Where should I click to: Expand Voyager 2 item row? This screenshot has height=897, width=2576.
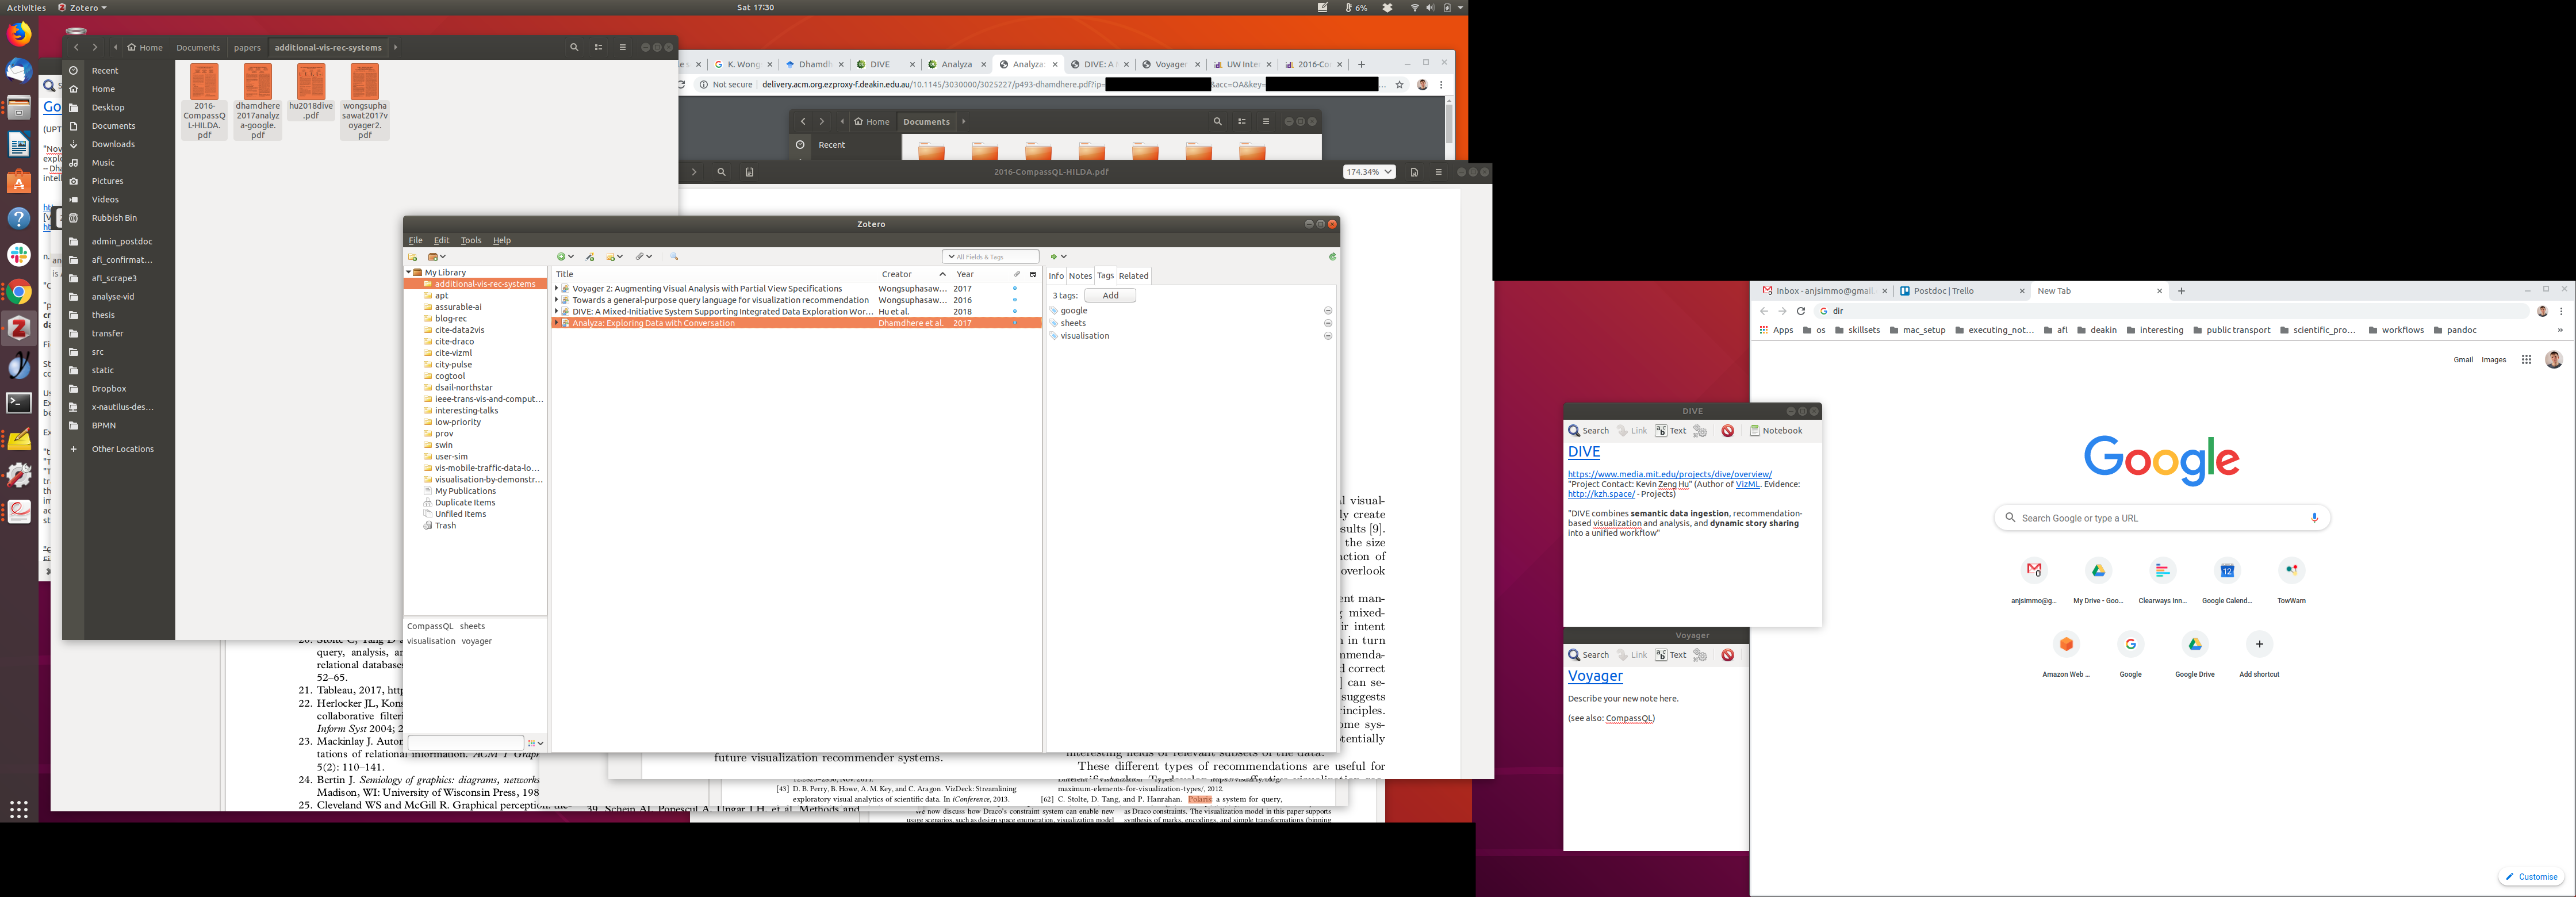(x=556, y=289)
